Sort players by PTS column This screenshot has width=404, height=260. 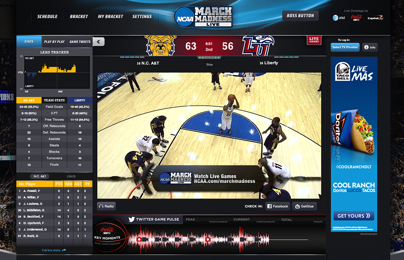click(x=59, y=184)
